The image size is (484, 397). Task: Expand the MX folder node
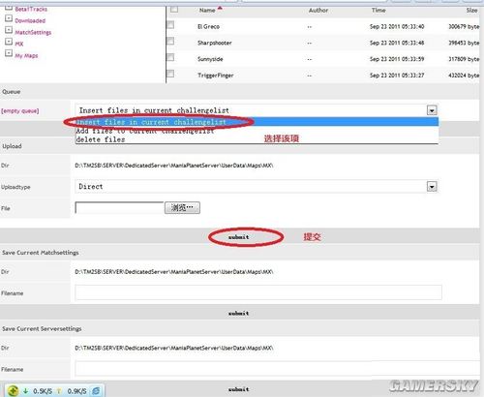[9, 42]
